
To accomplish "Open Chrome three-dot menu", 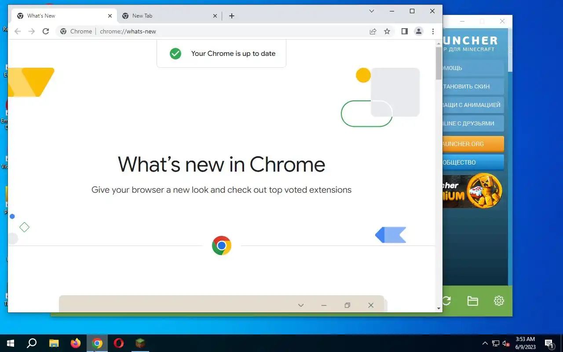I will [x=433, y=31].
